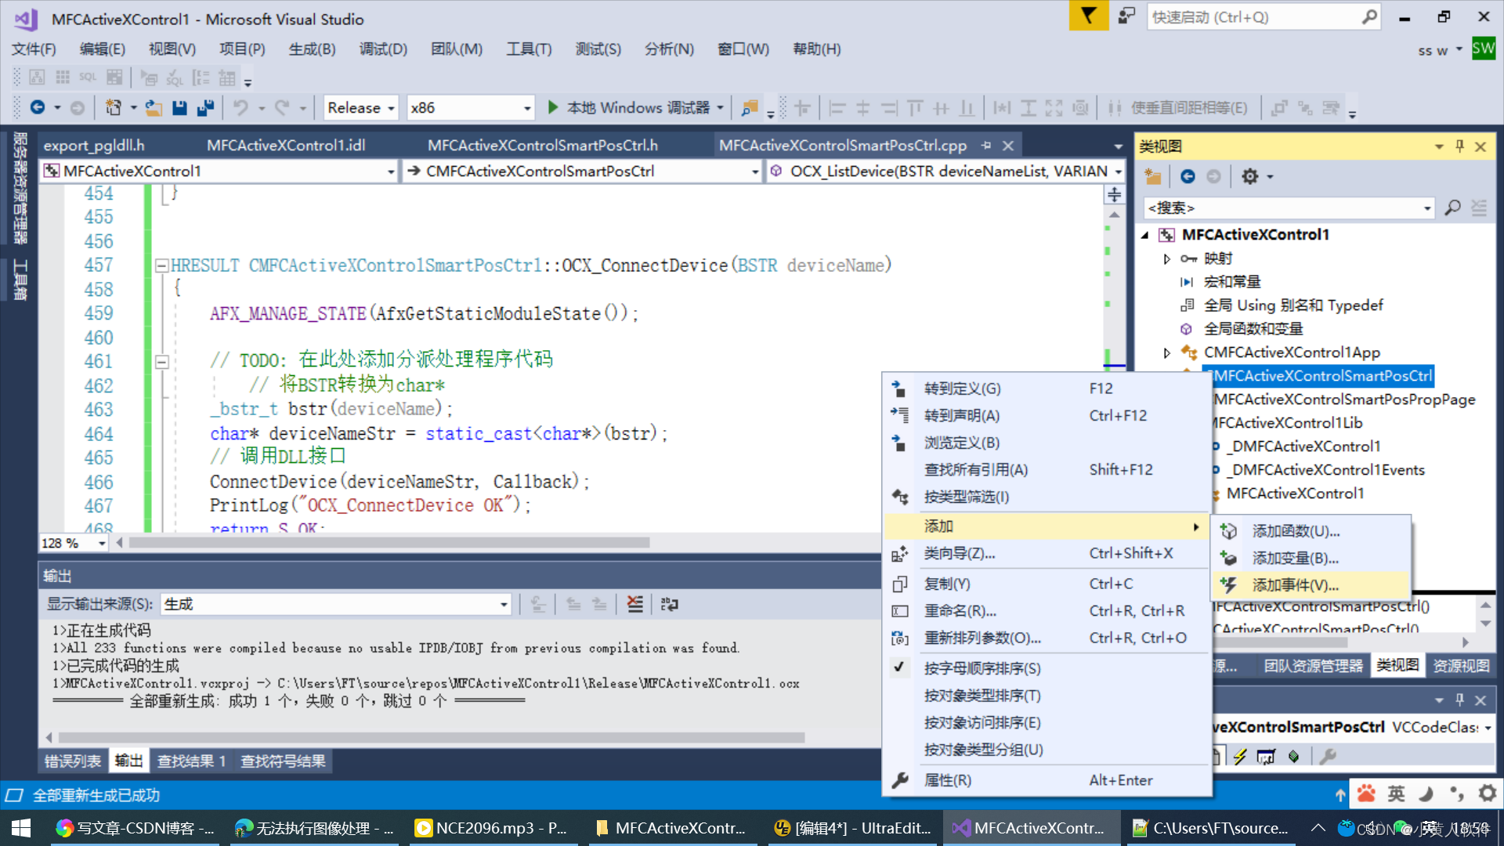Choose 属性(R) in context menu

(1047, 780)
